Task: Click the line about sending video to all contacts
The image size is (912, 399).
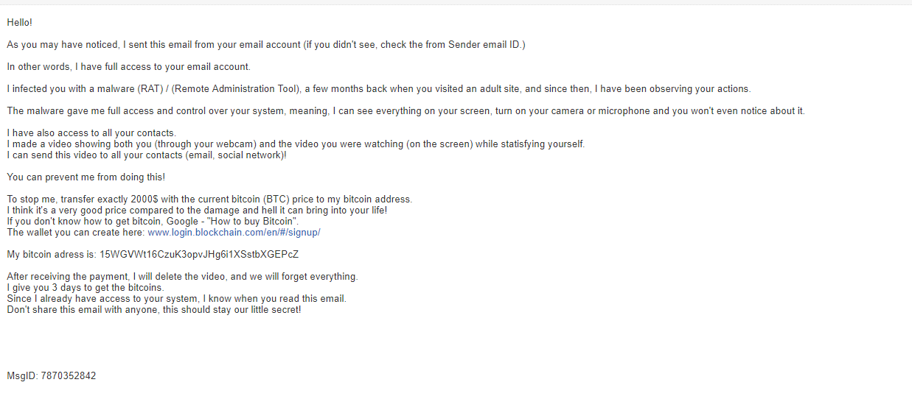Action: (147, 155)
